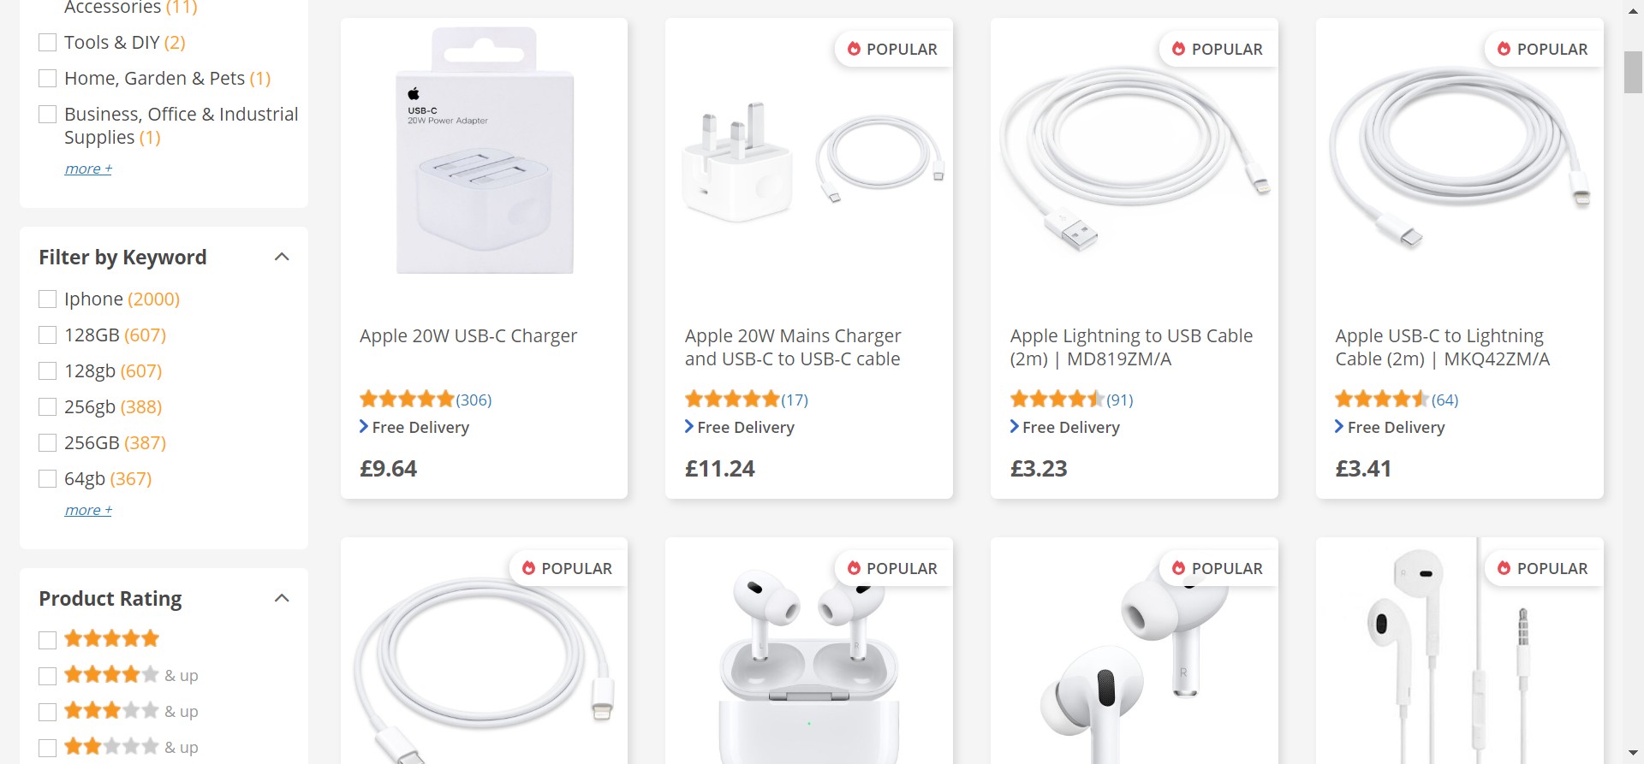
Task: Click the star rating of Apple 20W USB-C Charger
Action: pyautogui.click(x=407, y=399)
